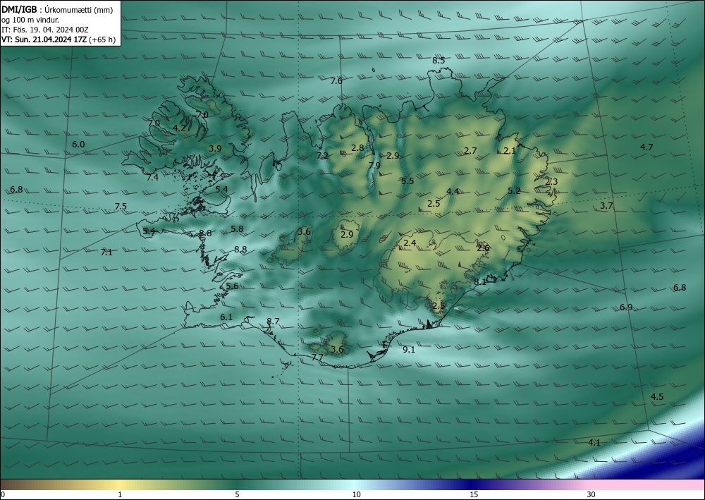Click the color scale tick label 30
Viewport: 705px width, 500px height.
tap(591, 494)
